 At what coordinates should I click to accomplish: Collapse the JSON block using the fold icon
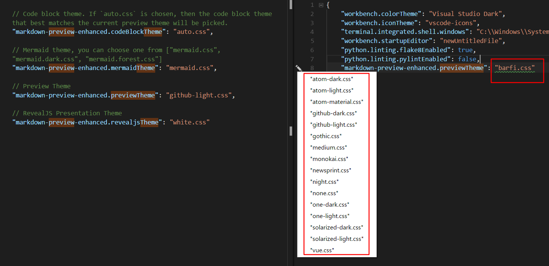click(x=321, y=5)
